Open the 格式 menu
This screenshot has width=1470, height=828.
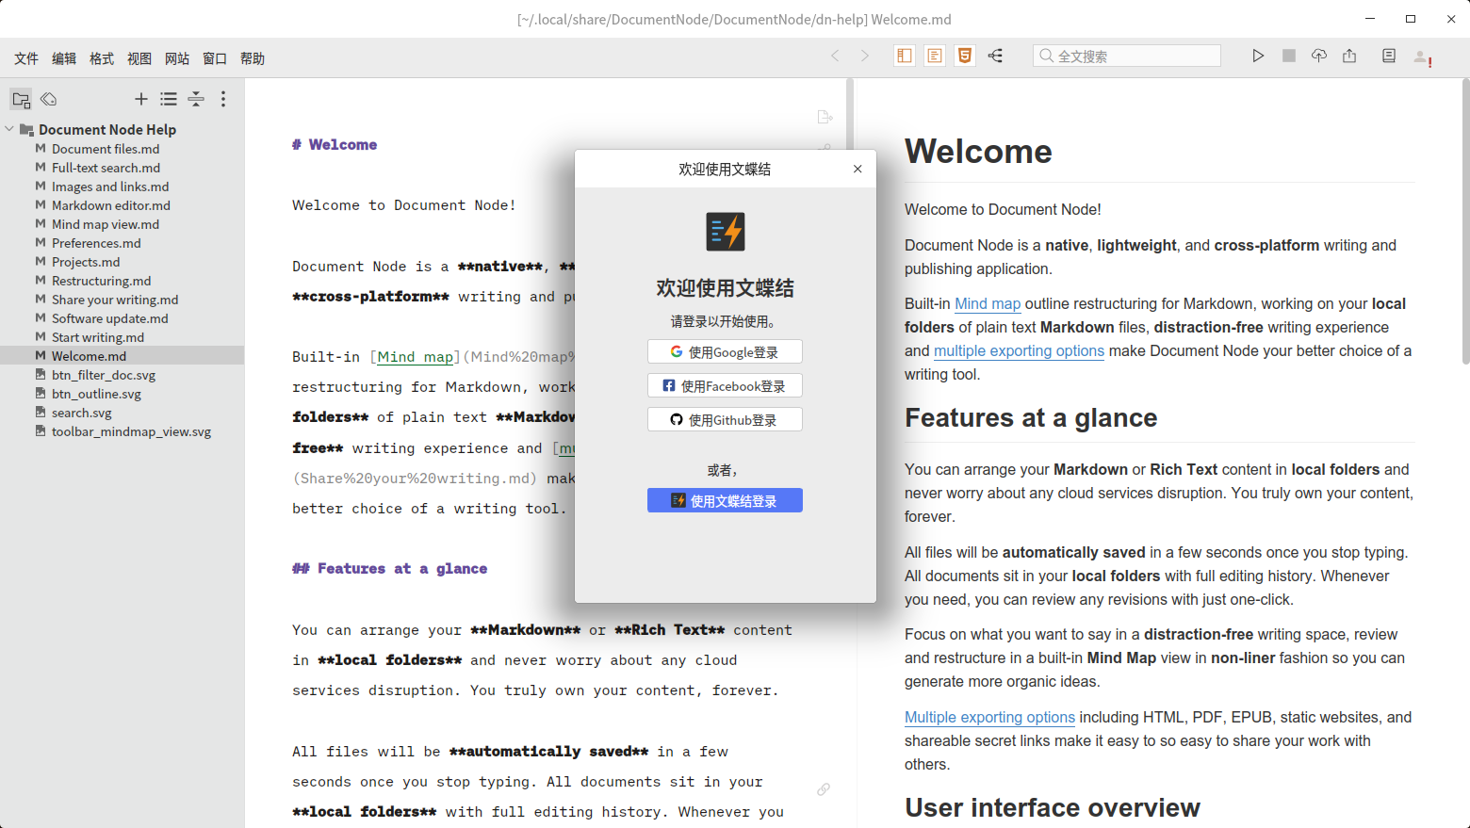tap(102, 58)
